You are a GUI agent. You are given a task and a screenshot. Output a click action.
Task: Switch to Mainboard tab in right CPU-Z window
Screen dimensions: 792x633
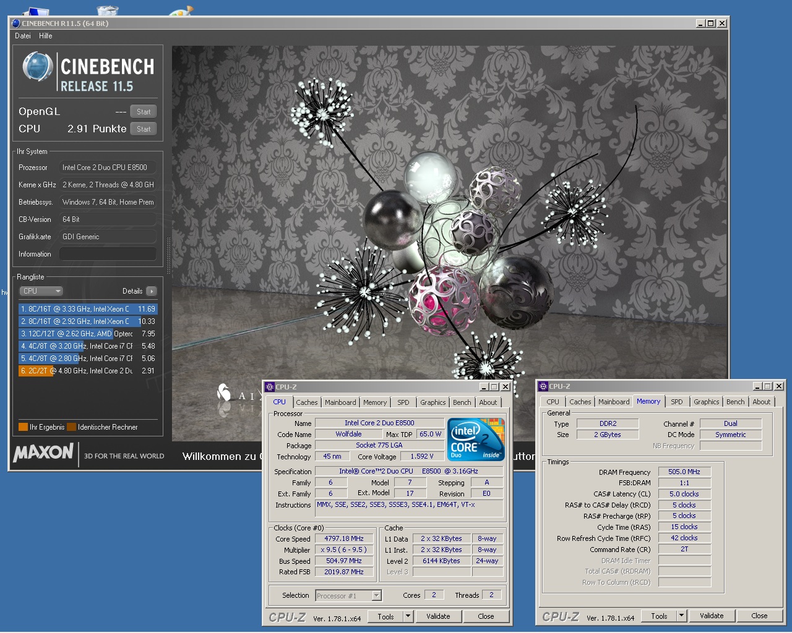coord(614,402)
